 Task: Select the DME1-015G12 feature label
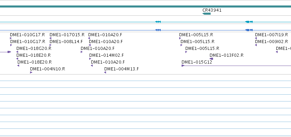tap(197, 62)
